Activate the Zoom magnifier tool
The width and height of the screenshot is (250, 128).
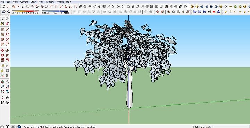coord(2,86)
